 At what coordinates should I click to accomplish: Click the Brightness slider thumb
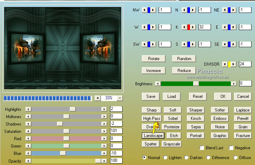coord(196,84)
